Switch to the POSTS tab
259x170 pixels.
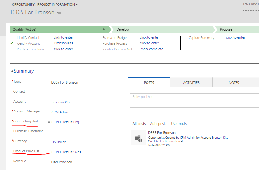pyautogui.click(x=149, y=83)
